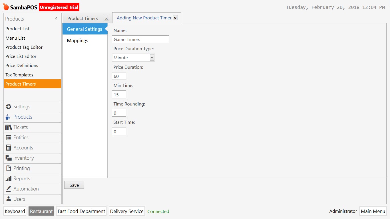The width and height of the screenshot is (390, 219).
Task: Select the General Settings tab
Action: [84, 29]
